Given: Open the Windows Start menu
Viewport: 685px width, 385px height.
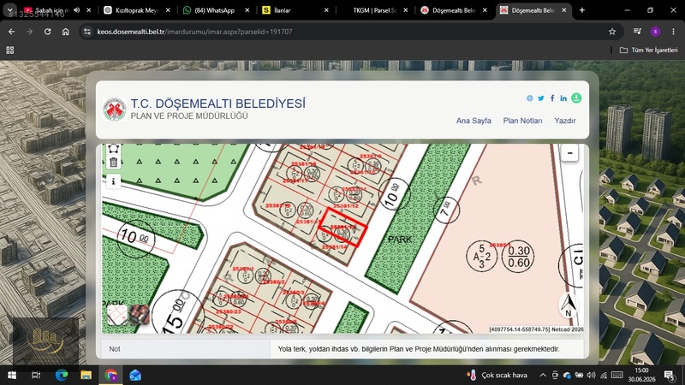Looking at the screenshot, I should 12,376.
